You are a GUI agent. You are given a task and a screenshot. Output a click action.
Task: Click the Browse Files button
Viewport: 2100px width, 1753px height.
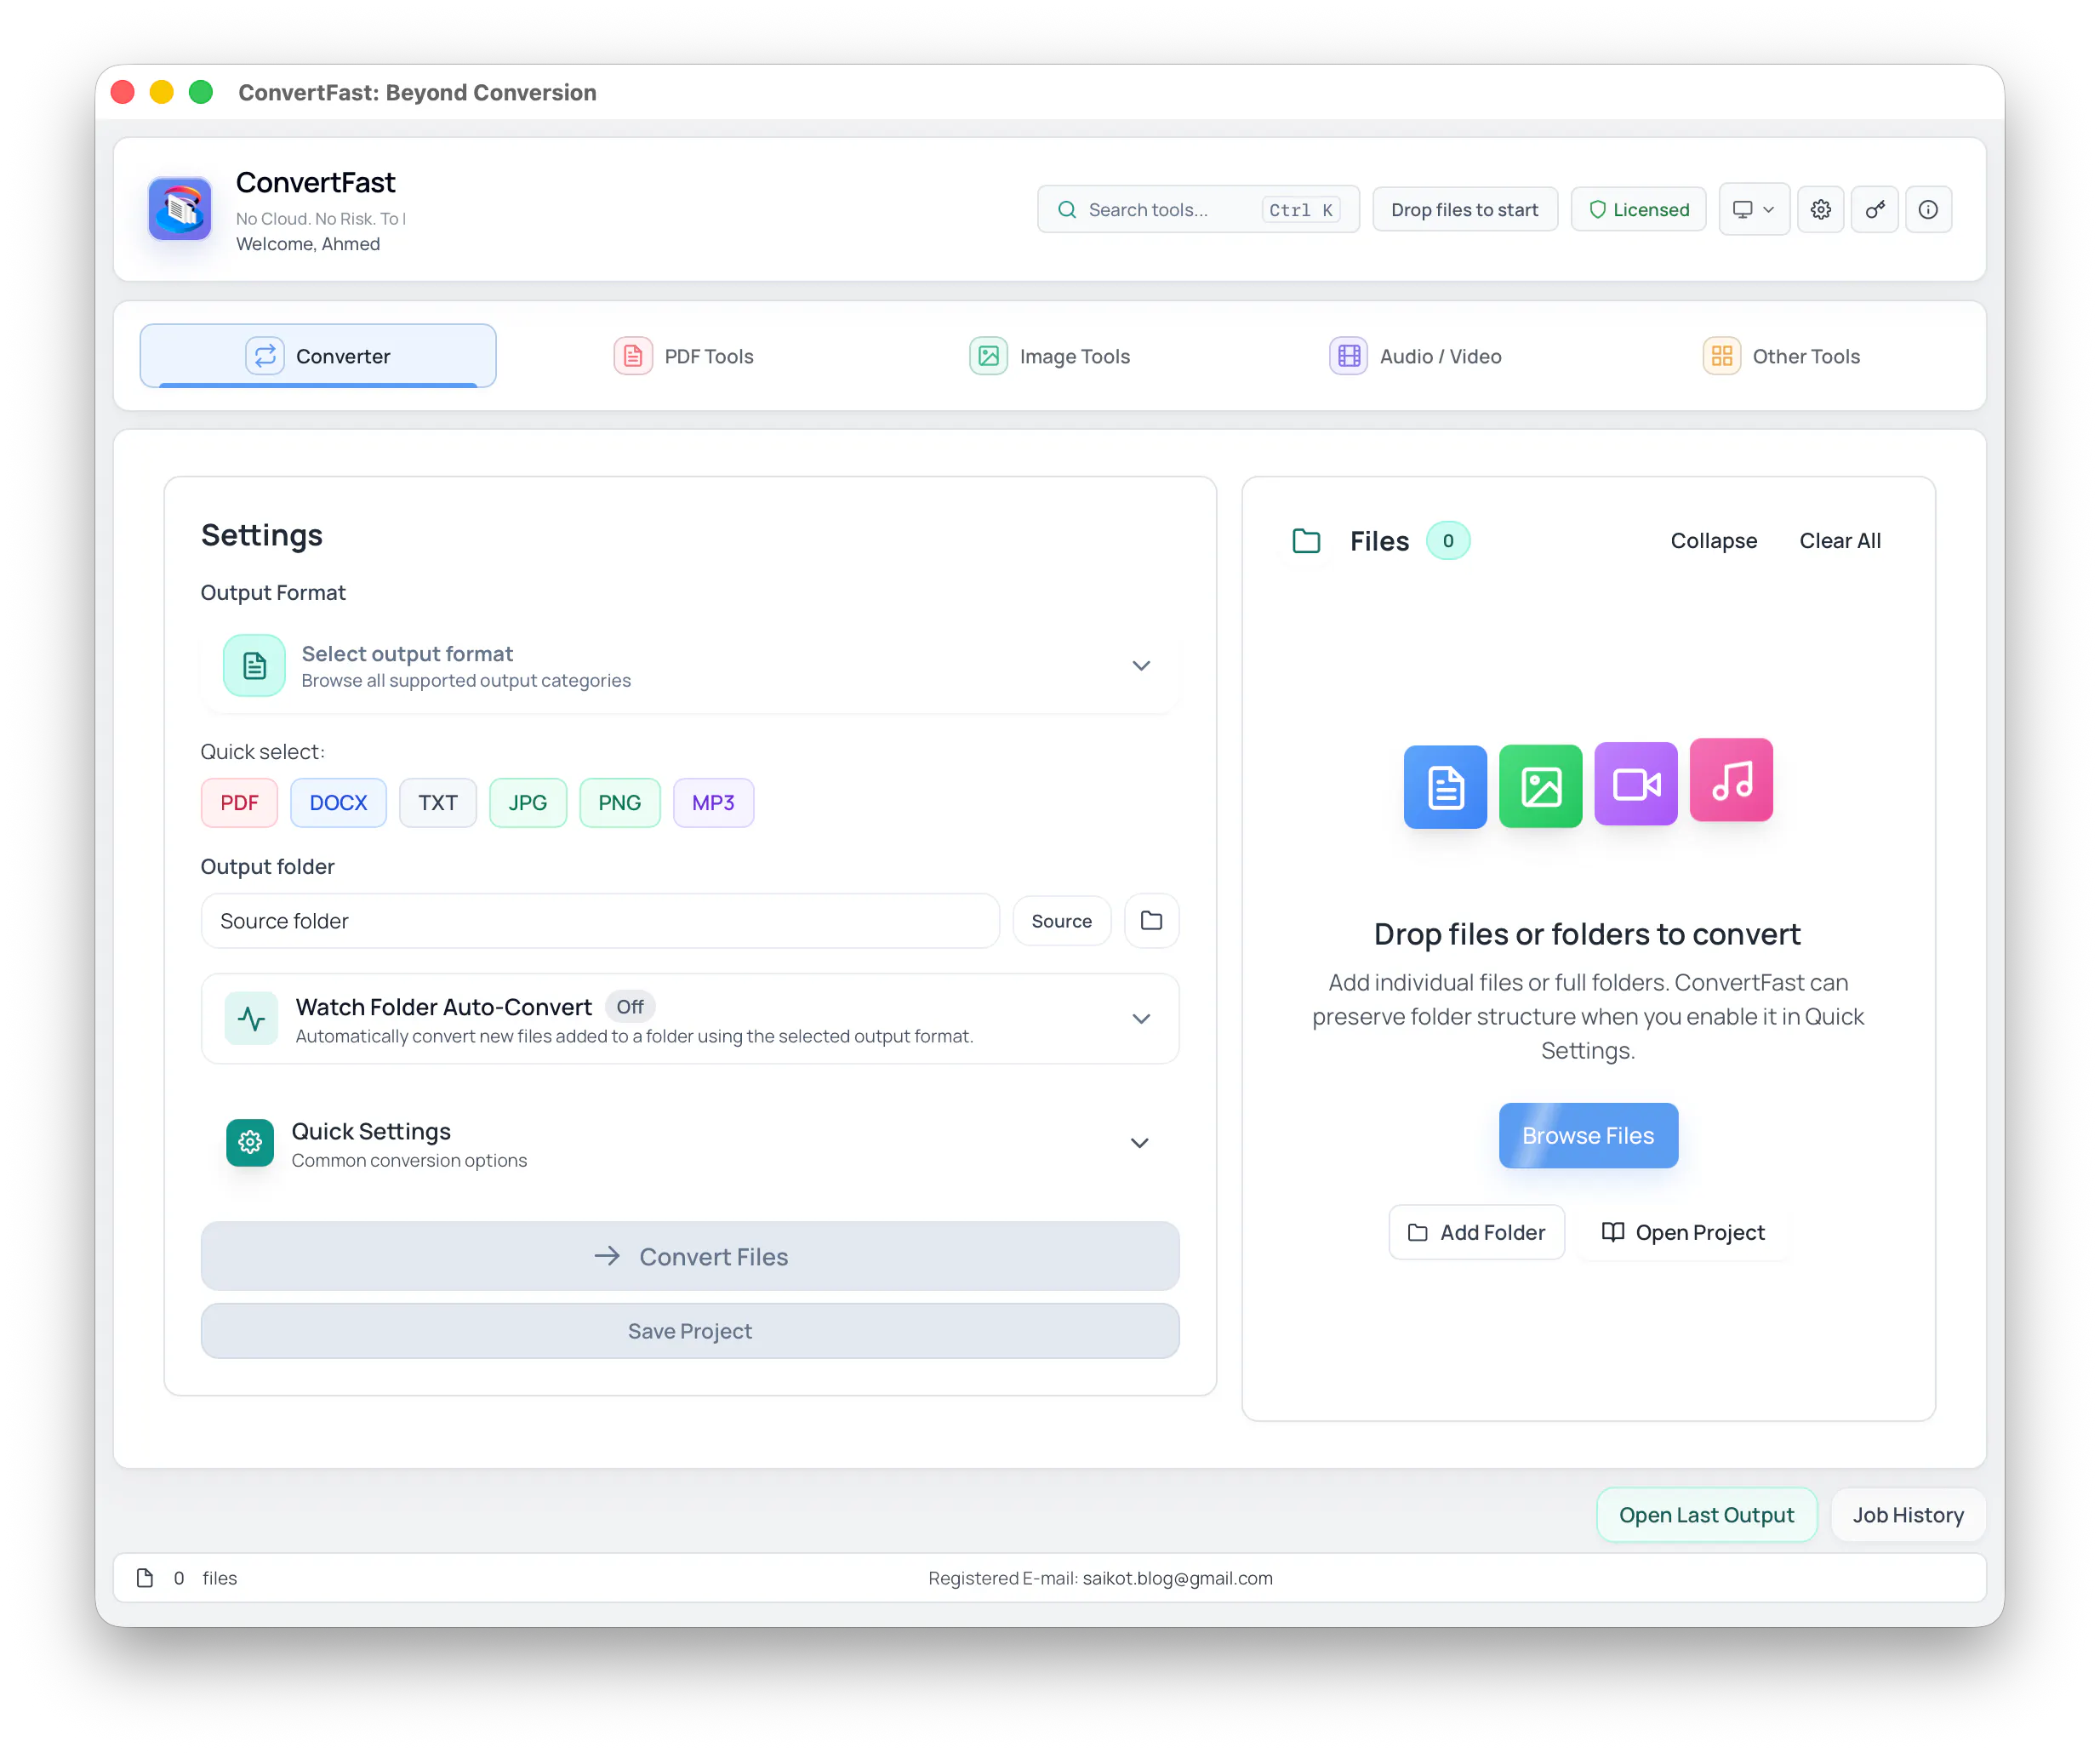1588,1136
